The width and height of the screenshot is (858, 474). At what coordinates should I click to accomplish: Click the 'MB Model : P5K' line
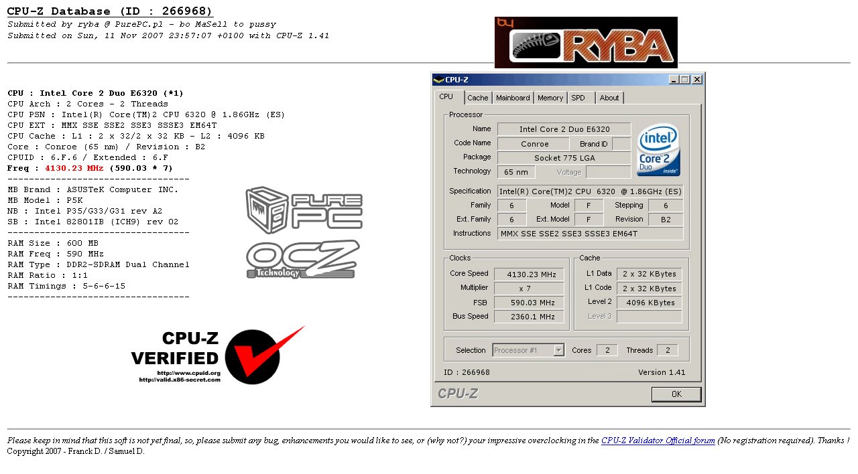(x=45, y=200)
